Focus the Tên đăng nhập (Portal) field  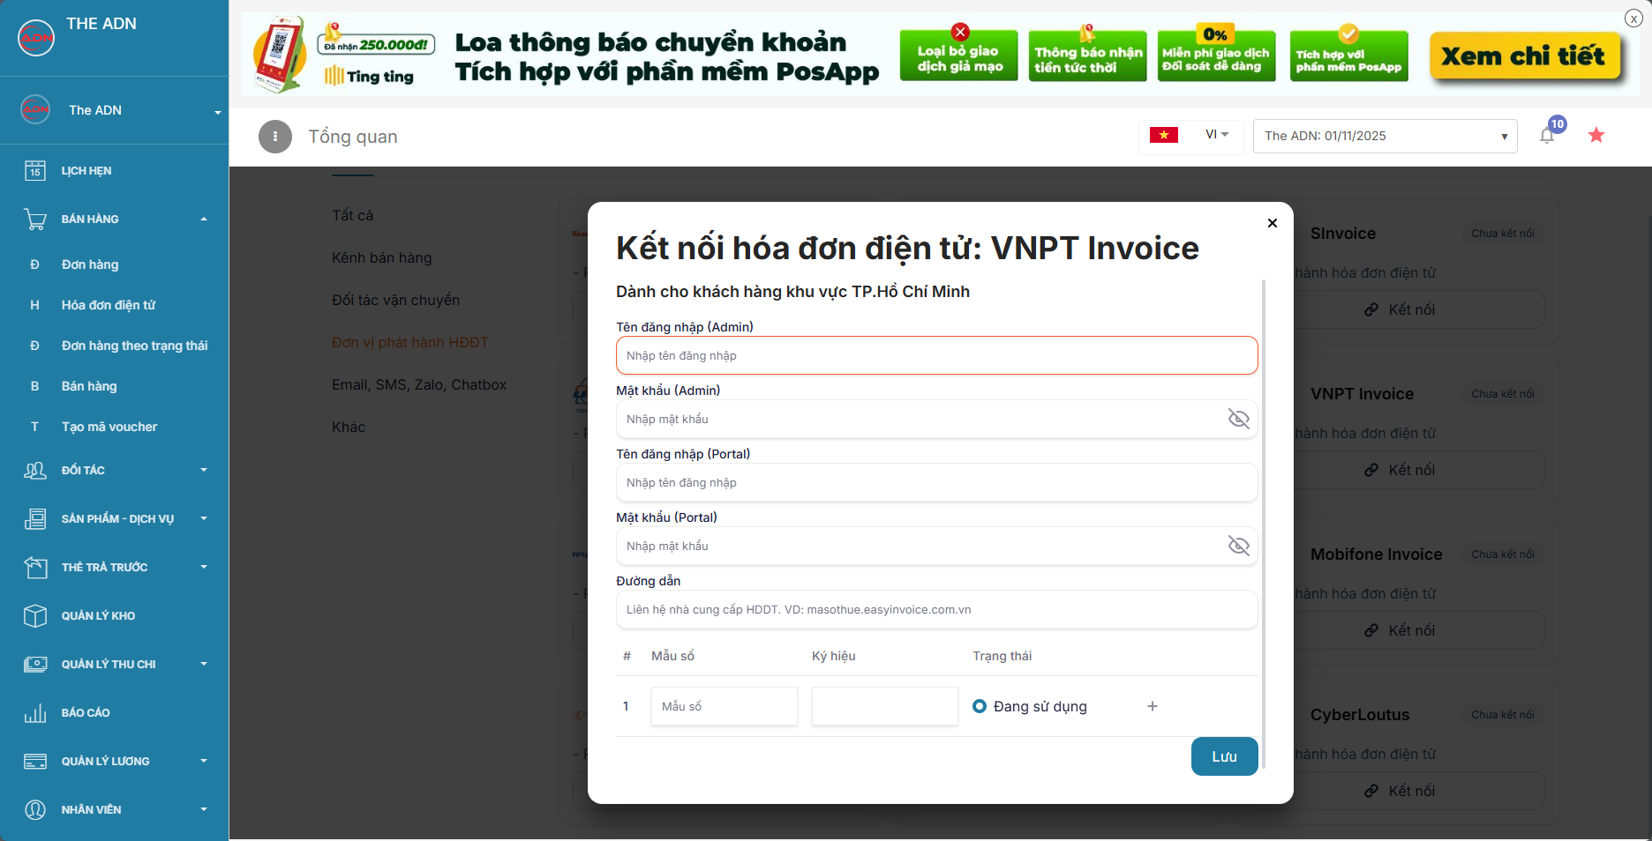click(937, 482)
